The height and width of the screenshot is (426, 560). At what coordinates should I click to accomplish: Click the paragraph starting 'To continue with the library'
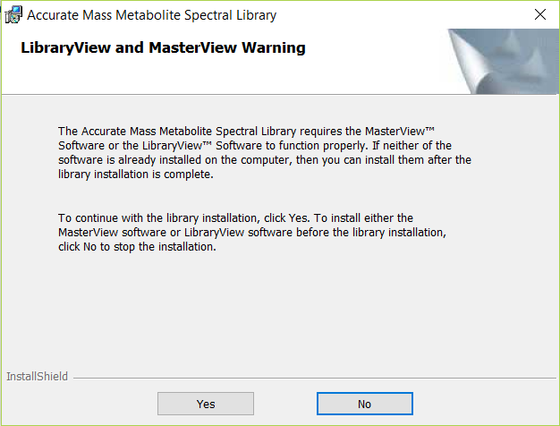pos(252,233)
